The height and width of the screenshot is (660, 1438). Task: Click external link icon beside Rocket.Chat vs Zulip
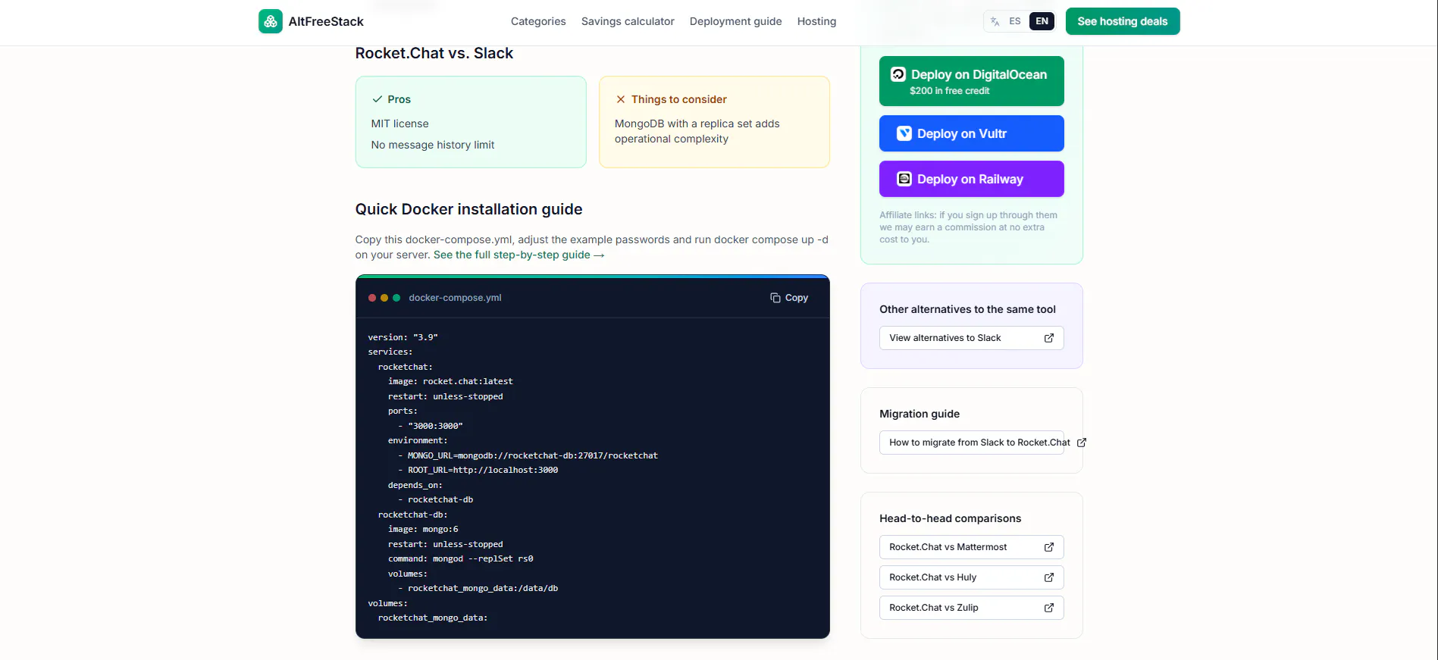[1049, 608]
